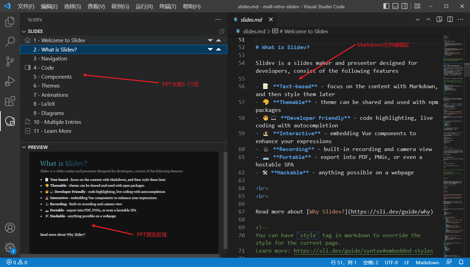This screenshot has height=267, width=470.
Task: Open the 帮助(H) menu
Action: [x=192, y=6]
